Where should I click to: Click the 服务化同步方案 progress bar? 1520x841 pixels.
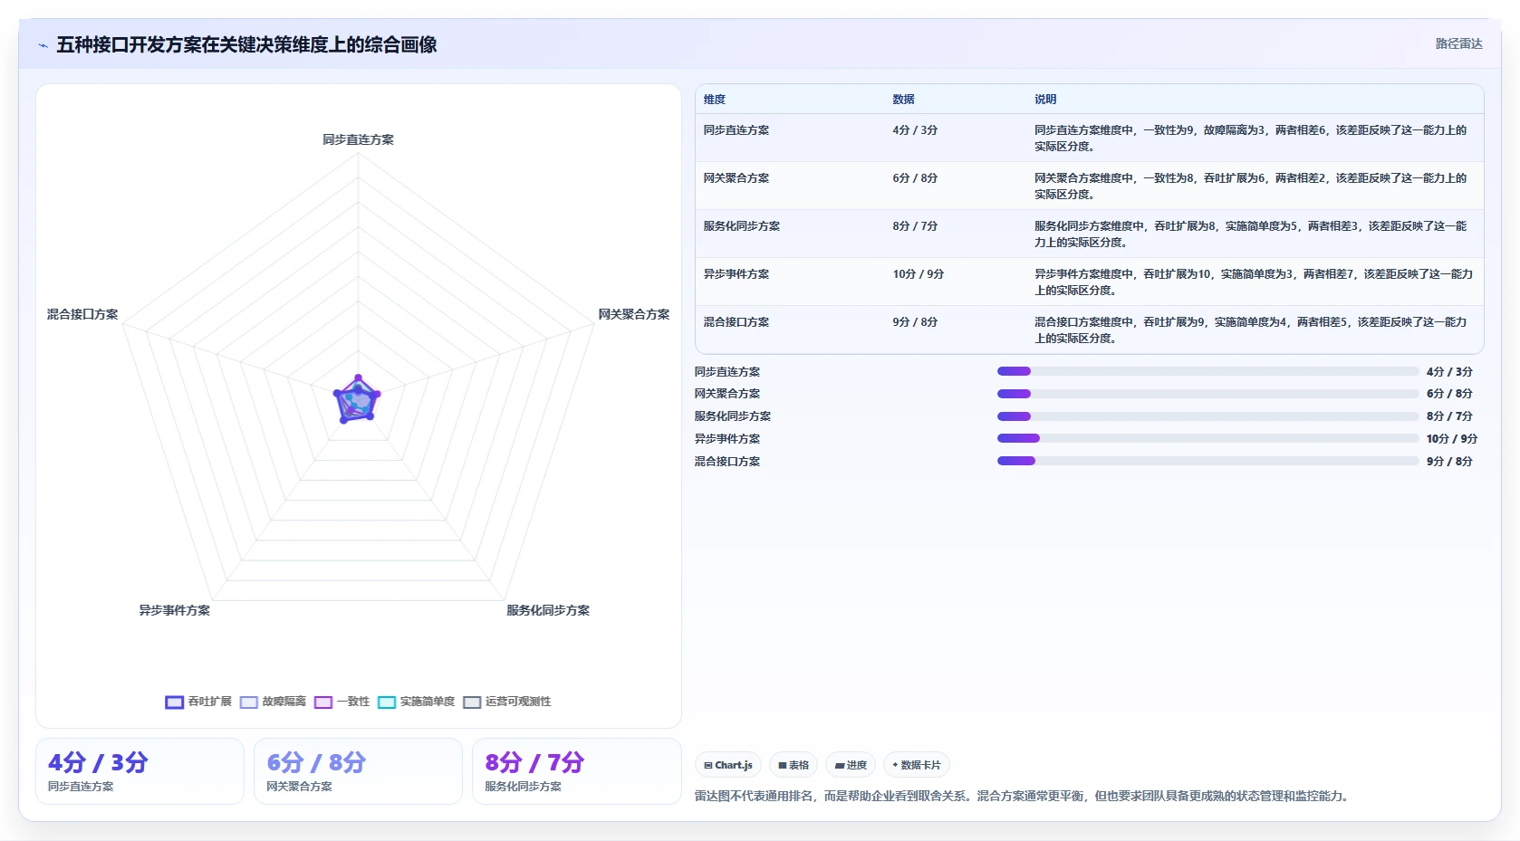(x=1207, y=416)
